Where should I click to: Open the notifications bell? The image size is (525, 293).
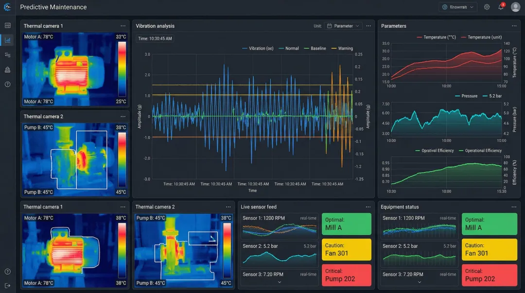[501, 7]
